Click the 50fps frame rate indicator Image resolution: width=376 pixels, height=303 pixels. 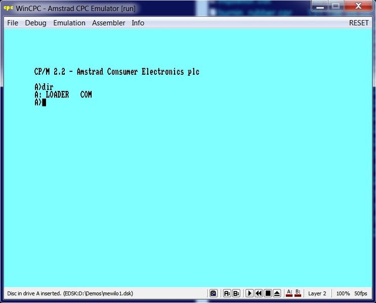click(361, 293)
